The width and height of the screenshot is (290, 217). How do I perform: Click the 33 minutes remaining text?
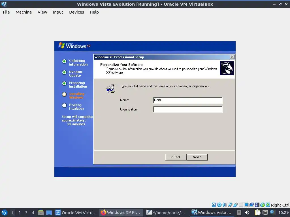(76, 124)
